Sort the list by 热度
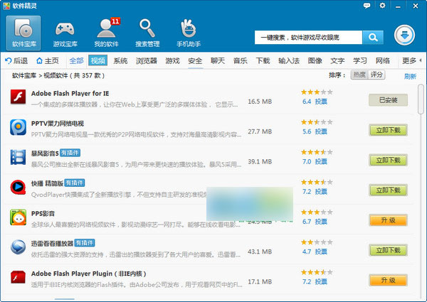This screenshot has width=427, height=302. click(x=359, y=75)
